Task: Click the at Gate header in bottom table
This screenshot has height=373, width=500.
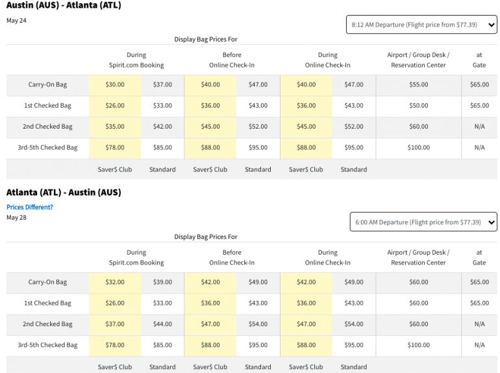Action: [479, 257]
